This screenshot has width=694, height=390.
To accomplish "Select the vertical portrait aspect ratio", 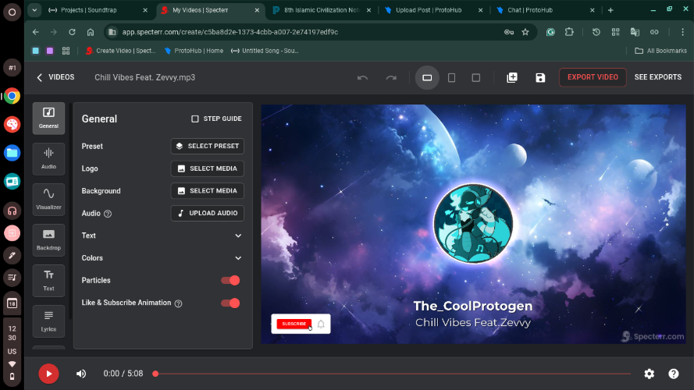I will (x=451, y=77).
